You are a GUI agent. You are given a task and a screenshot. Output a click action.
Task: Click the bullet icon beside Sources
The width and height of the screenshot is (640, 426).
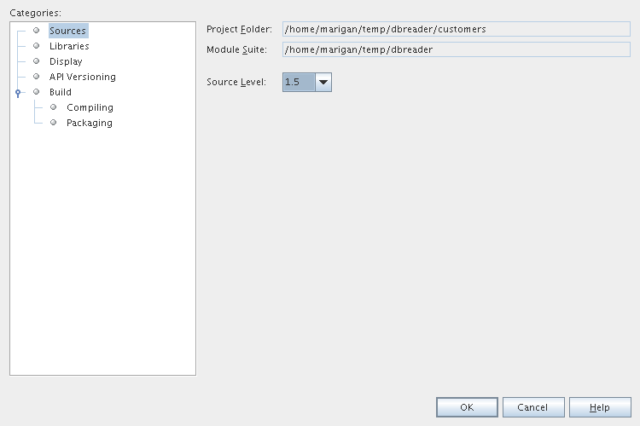click(37, 31)
